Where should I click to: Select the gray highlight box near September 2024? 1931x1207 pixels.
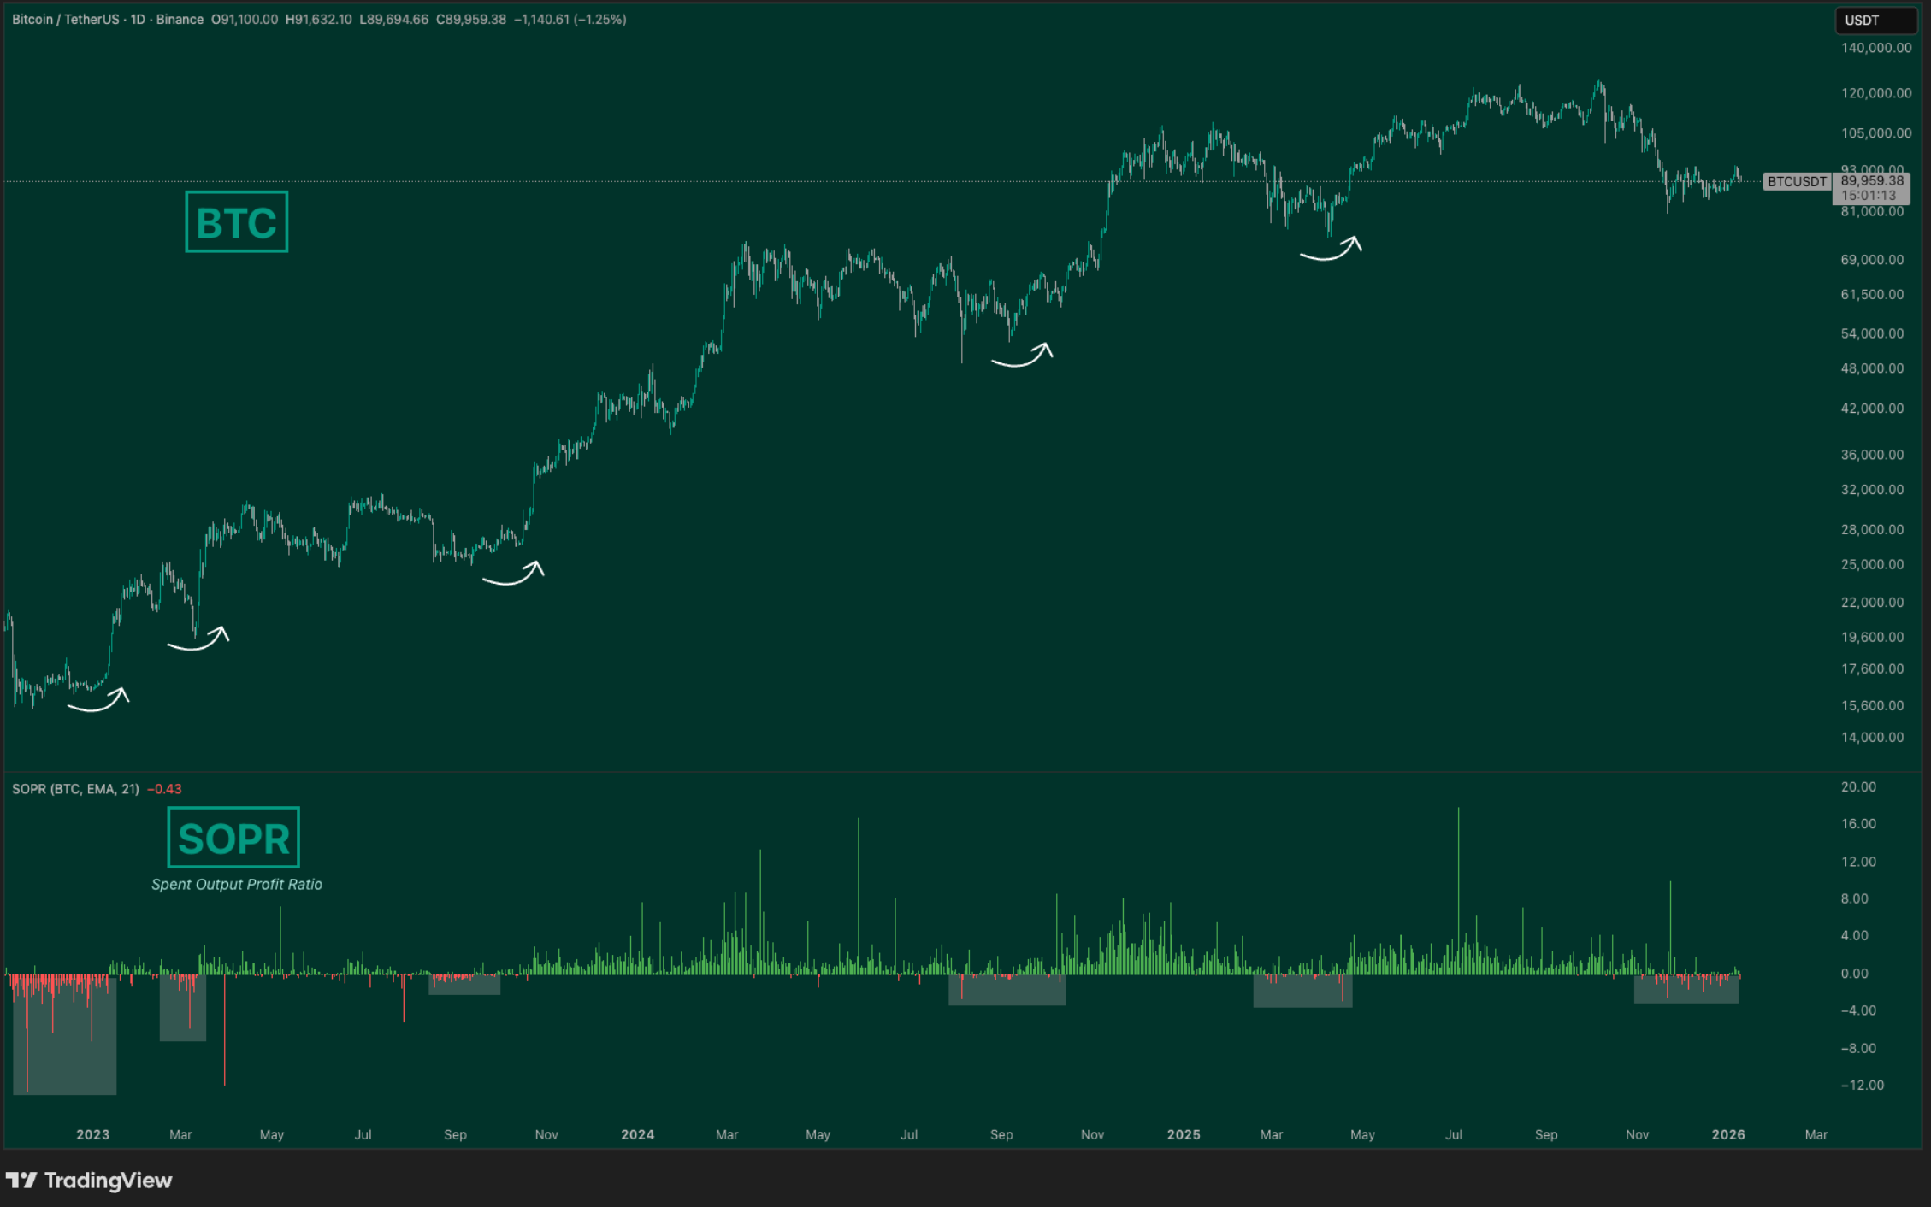[x=1007, y=992]
